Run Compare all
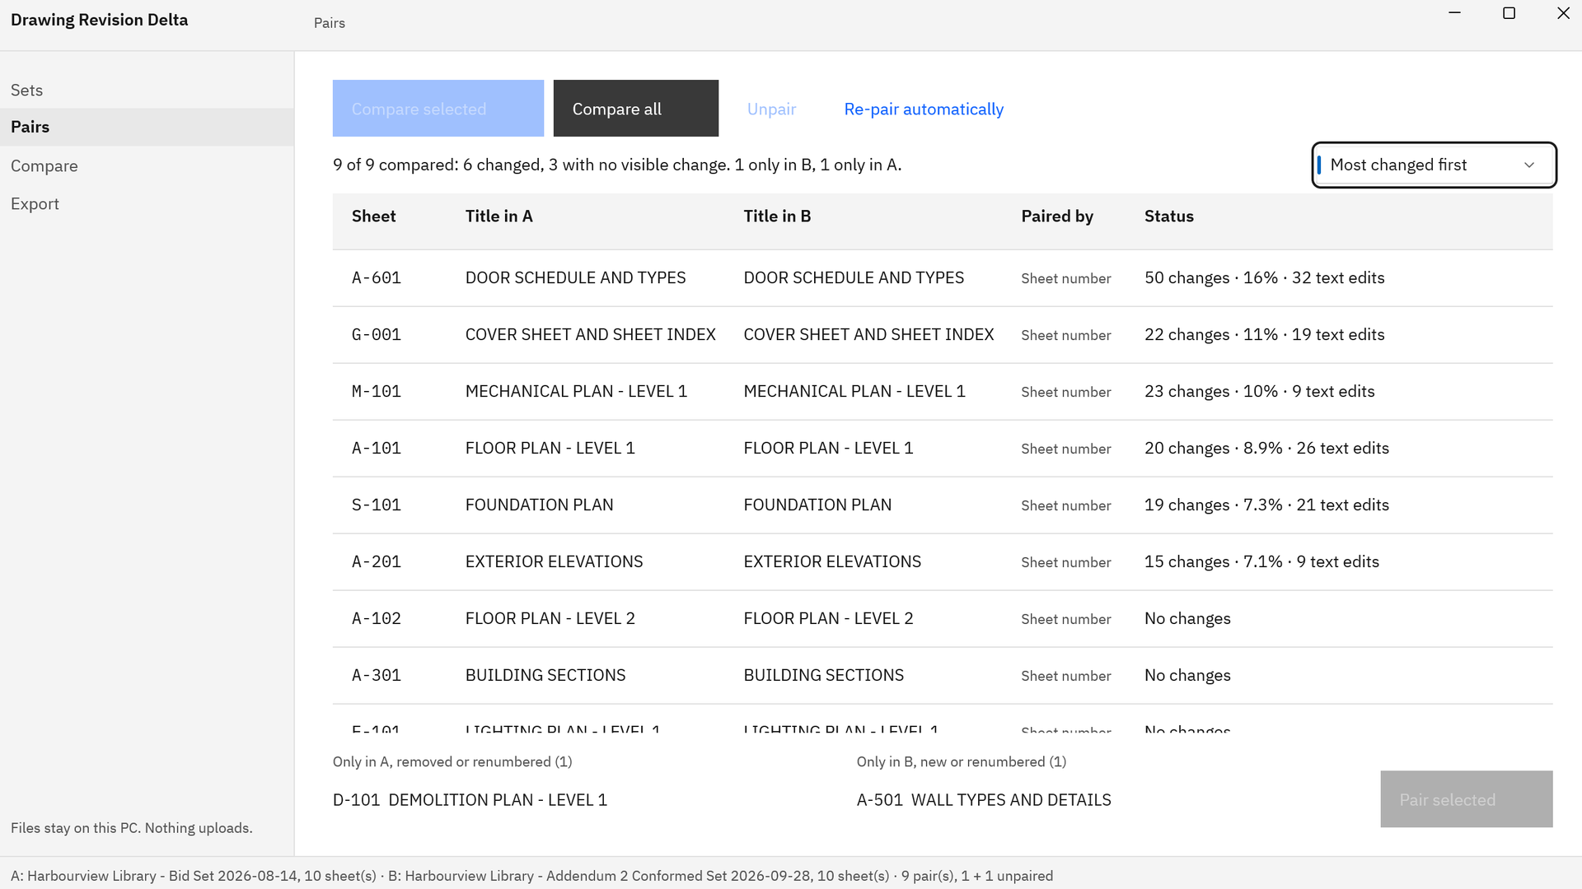1582x889 pixels. 636,109
